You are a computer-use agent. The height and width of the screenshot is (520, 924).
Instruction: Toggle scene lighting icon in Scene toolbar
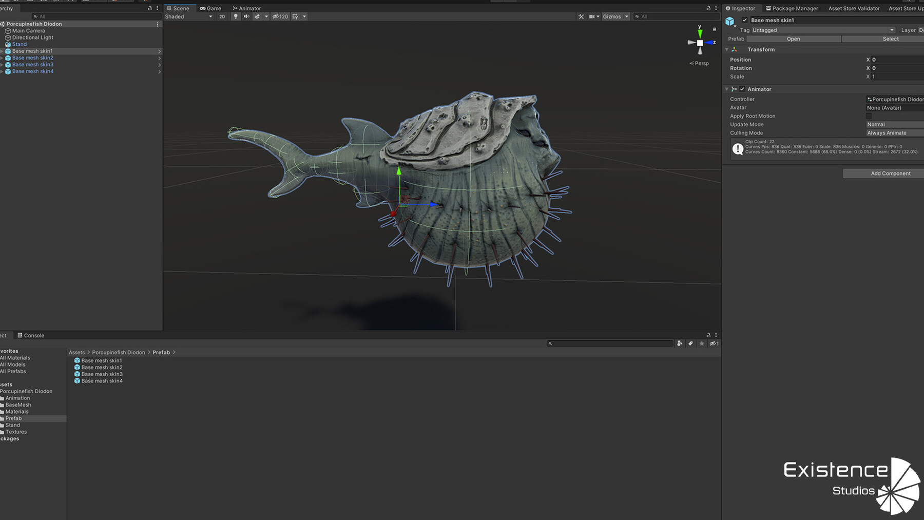[x=235, y=16]
